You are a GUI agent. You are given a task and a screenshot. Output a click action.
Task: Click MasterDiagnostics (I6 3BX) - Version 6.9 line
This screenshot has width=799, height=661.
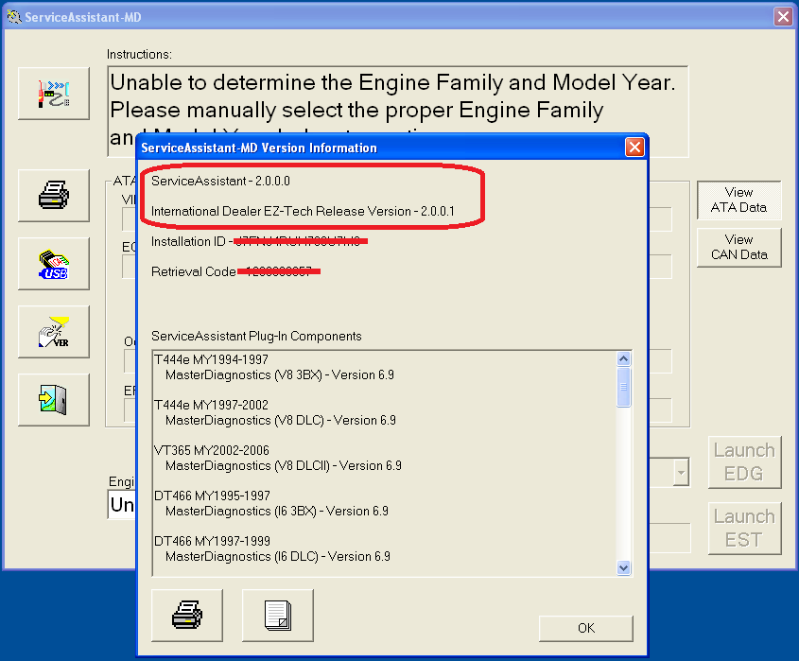277,512
